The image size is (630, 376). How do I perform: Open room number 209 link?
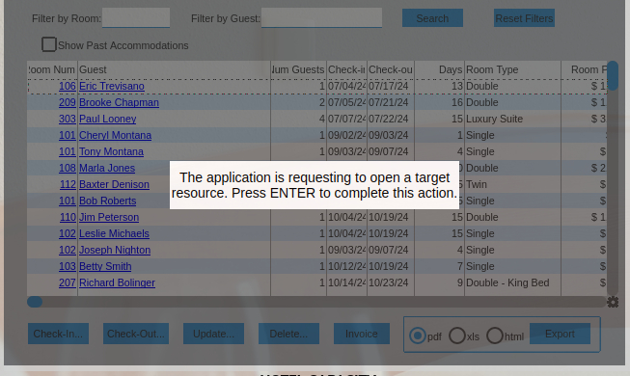68,102
